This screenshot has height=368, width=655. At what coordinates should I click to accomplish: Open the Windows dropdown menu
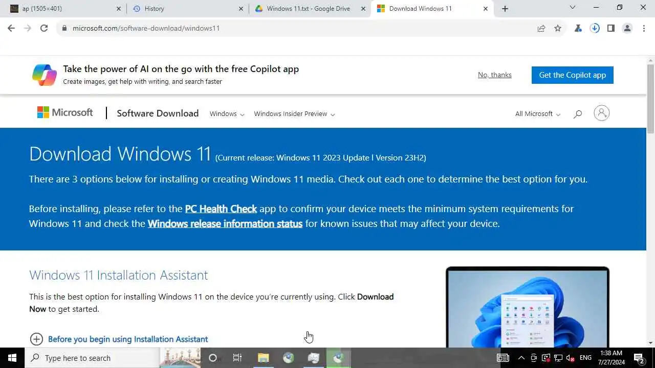(x=227, y=114)
